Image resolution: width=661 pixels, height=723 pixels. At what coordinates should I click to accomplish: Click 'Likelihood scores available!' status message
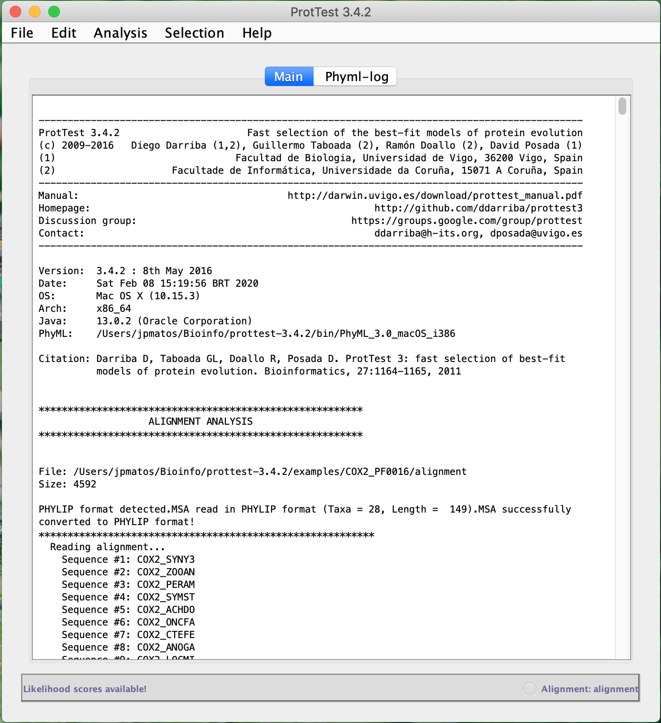click(85, 689)
